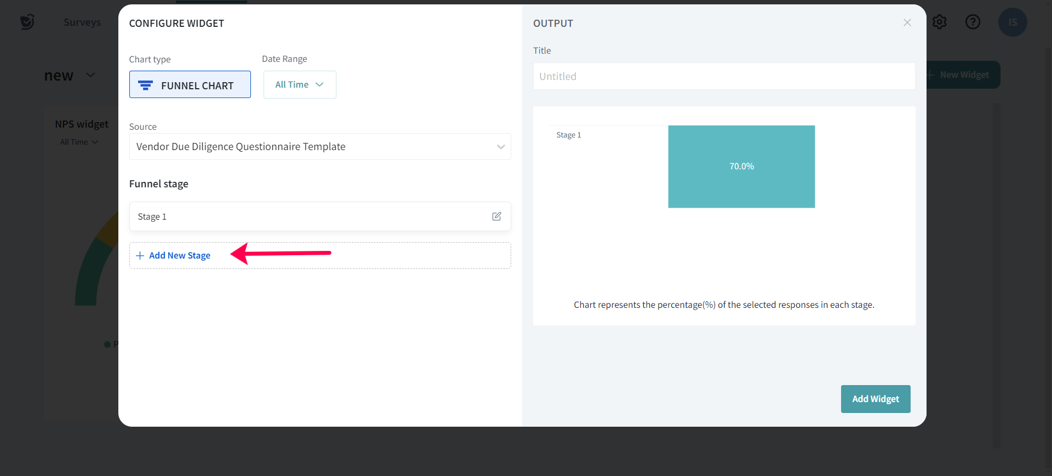The image size is (1052, 476).
Task: Select the Stage 1 funnel stage row
Action: click(307, 216)
